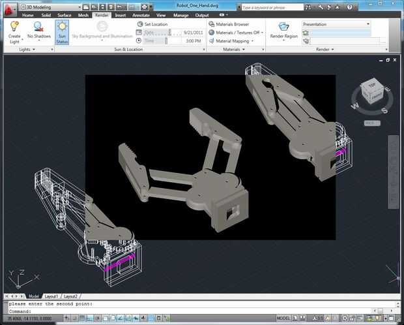Screen dimensions: 404x325
Task: Open the Materials Browser
Action: (229, 24)
